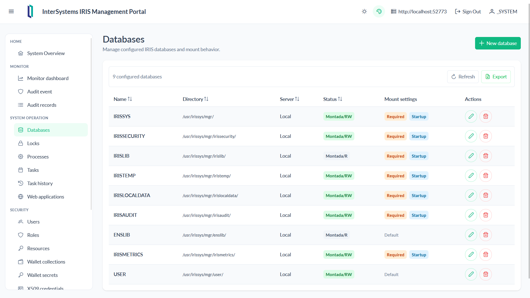Screen dimensions: 530x298
Task: Click the 9 configured databases count
Action: 137,76
